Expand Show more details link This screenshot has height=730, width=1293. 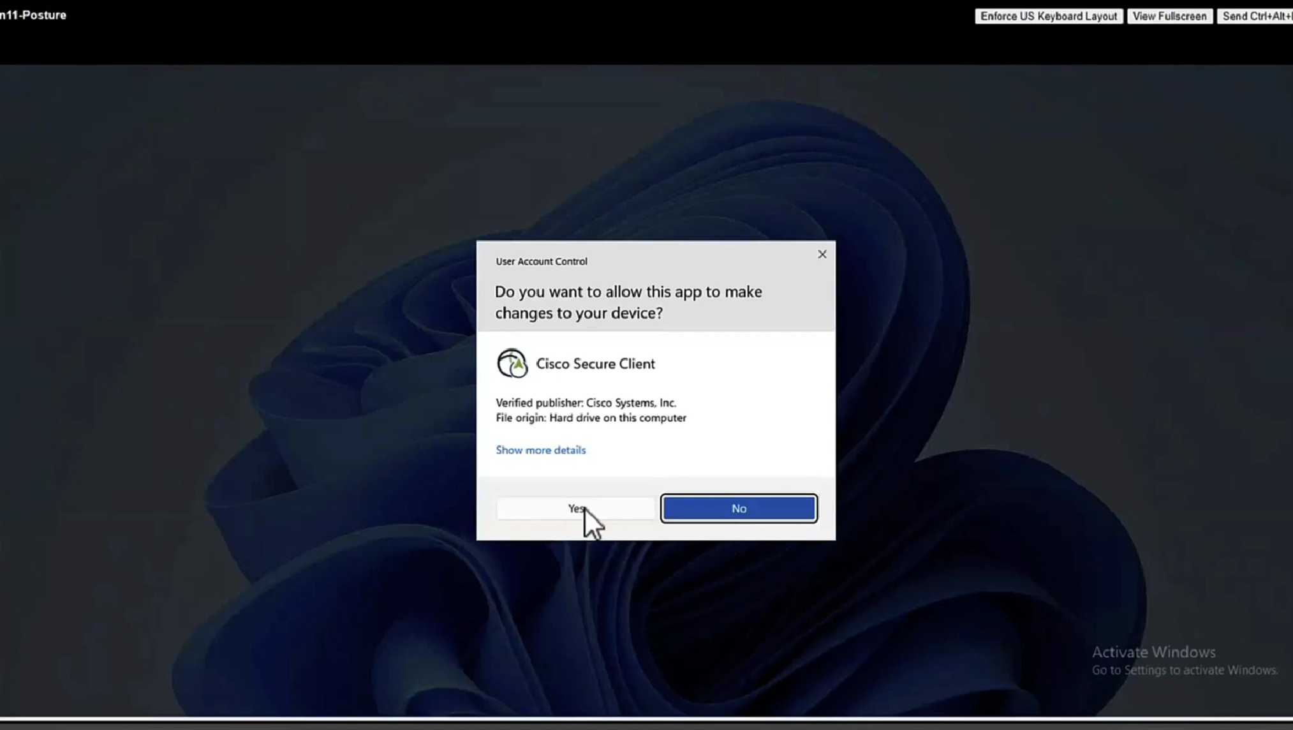tap(540, 450)
